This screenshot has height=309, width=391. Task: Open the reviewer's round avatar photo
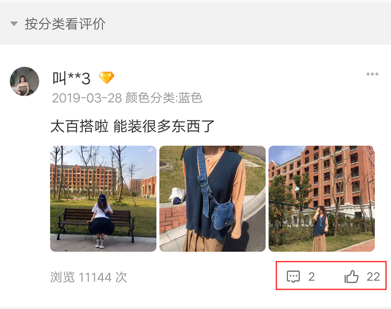tap(25, 81)
